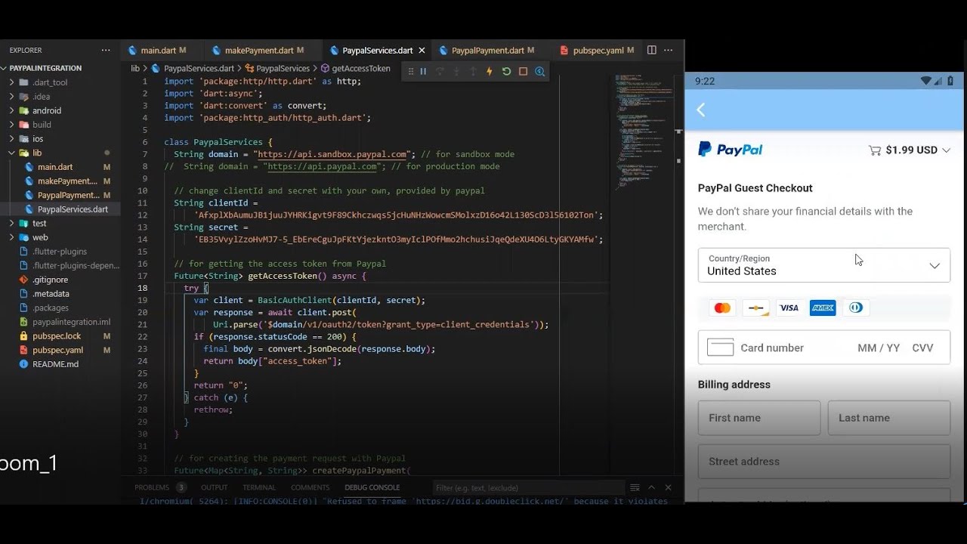Image resolution: width=967 pixels, height=544 pixels.
Task: Click the step into debug icon
Action: pyautogui.click(x=456, y=72)
